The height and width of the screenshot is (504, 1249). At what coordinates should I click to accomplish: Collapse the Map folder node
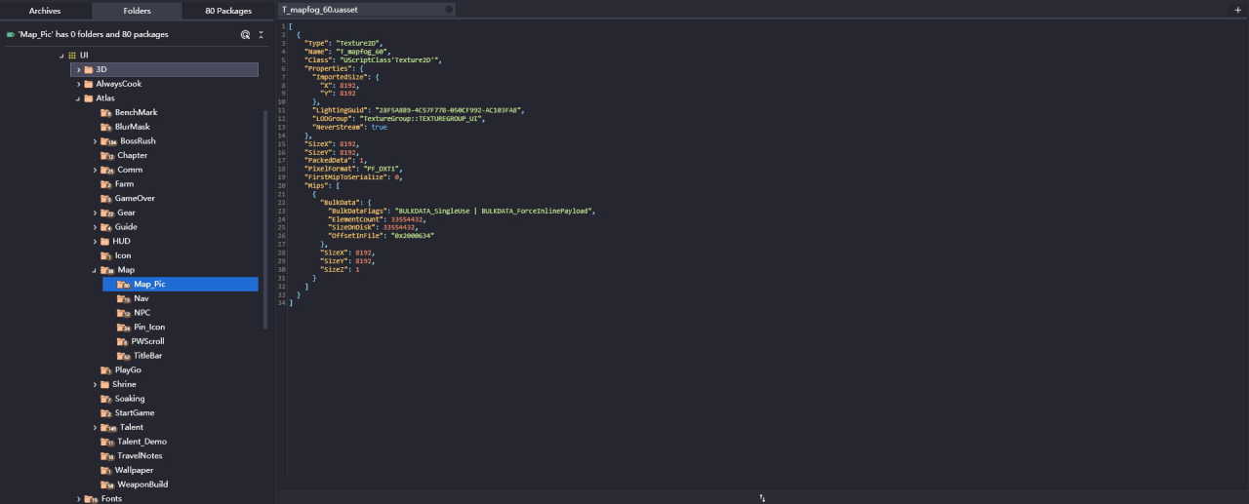click(x=96, y=270)
